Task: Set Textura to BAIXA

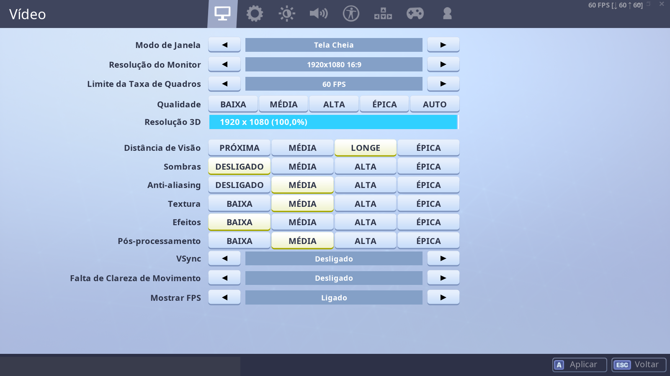Action: [x=240, y=203]
